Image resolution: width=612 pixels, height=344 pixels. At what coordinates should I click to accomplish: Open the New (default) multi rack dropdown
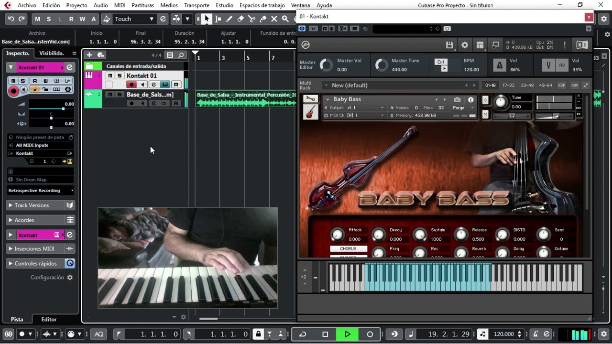click(x=400, y=85)
